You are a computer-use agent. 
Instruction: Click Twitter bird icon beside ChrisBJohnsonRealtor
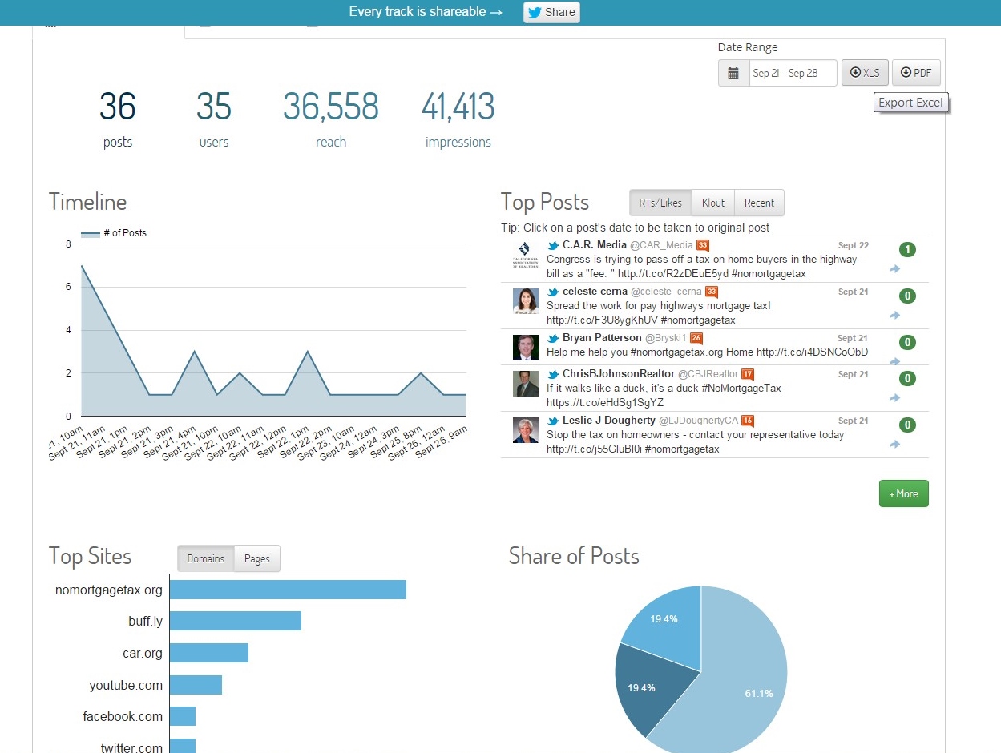click(x=553, y=375)
